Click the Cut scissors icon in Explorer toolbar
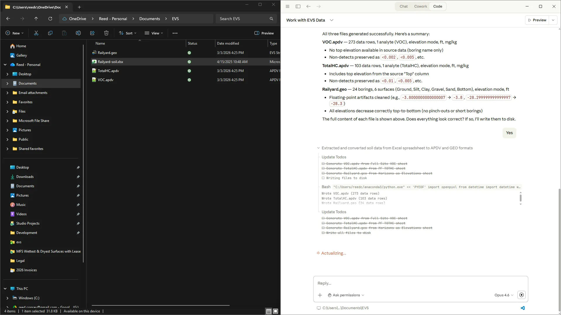Image resolution: width=561 pixels, height=315 pixels. click(x=36, y=33)
